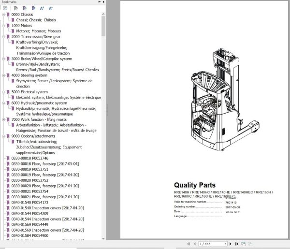The image size is (290, 249).
Task: Collapse the 4000 Steering system node
Action: tap(3, 75)
